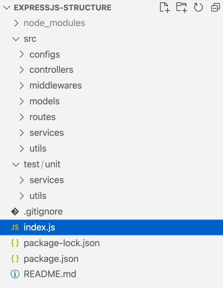
Task: Collapse the test/unit folder
Action: (x=42, y=164)
